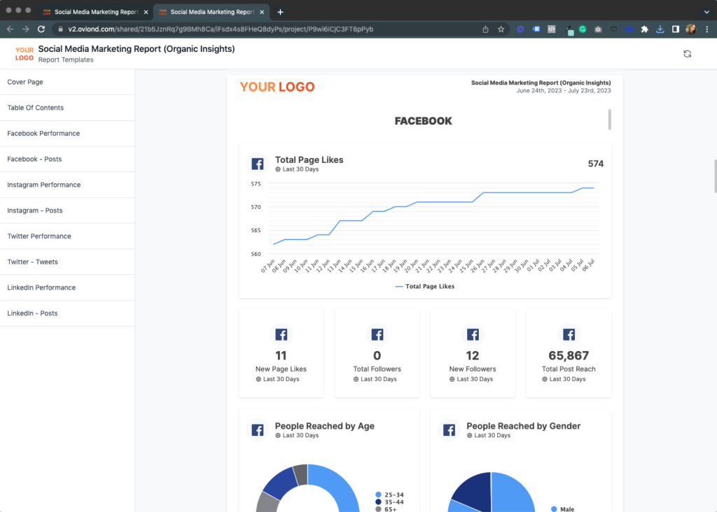
Task: Click the Facebook icon on People Reached by Gender
Action: (449, 429)
